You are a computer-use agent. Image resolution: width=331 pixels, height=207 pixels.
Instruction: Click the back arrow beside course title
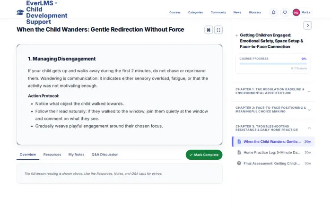[x=236, y=35]
